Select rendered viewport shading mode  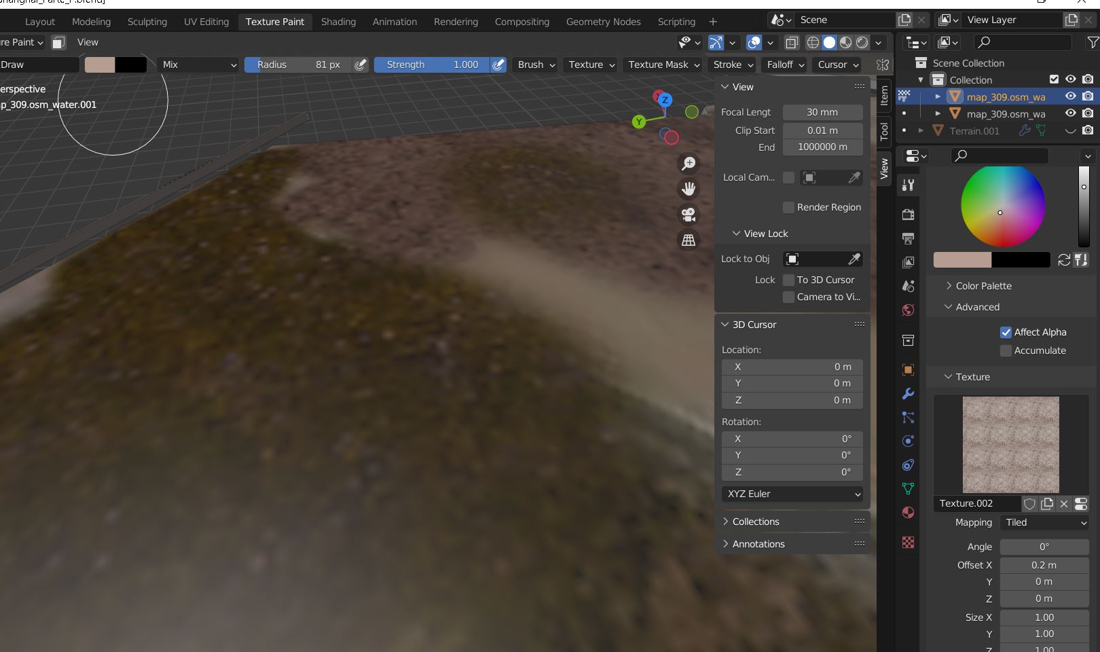click(862, 42)
